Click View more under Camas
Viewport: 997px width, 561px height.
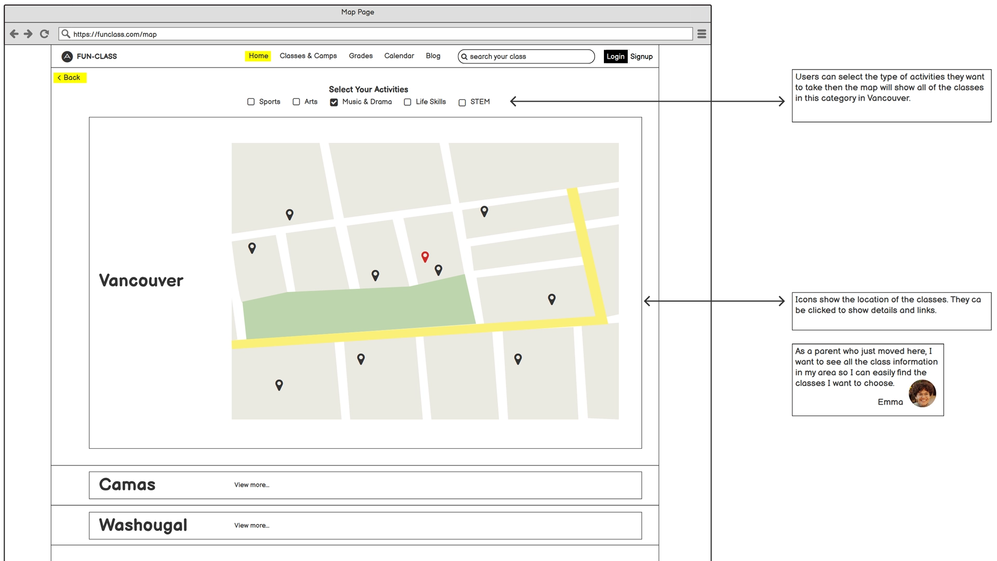click(x=251, y=485)
